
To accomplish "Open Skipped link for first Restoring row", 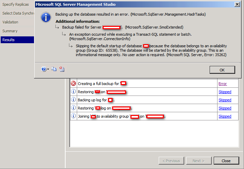I will [225, 92].
